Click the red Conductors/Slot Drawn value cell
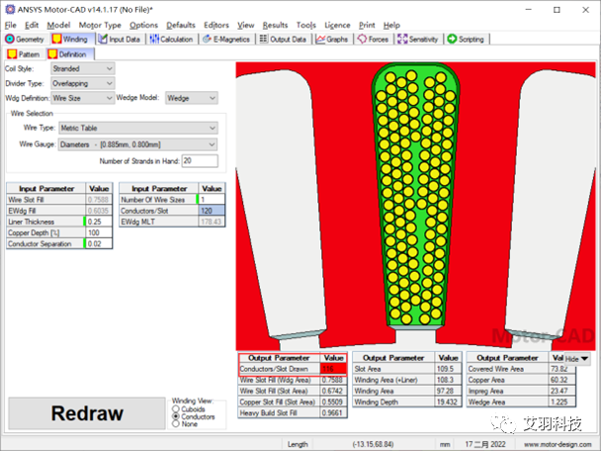Screen dimensions: 601x451 [x=333, y=369]
